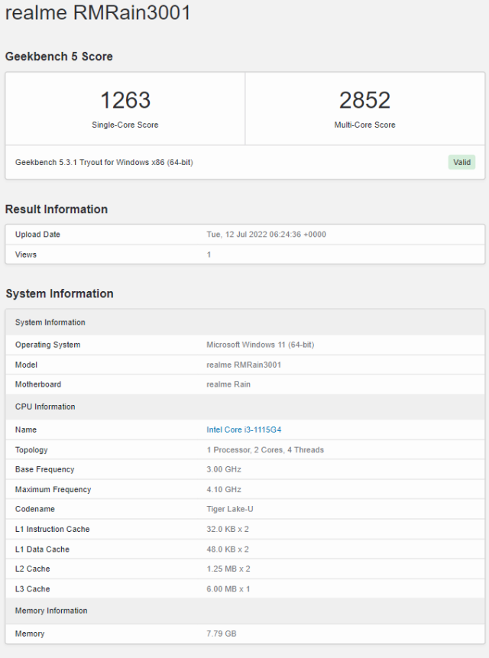Click the 2852 multi-core score
This screenshot has height=658, width=489.
pos(364,100)
